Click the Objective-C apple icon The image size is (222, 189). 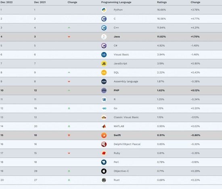[104, 171]
